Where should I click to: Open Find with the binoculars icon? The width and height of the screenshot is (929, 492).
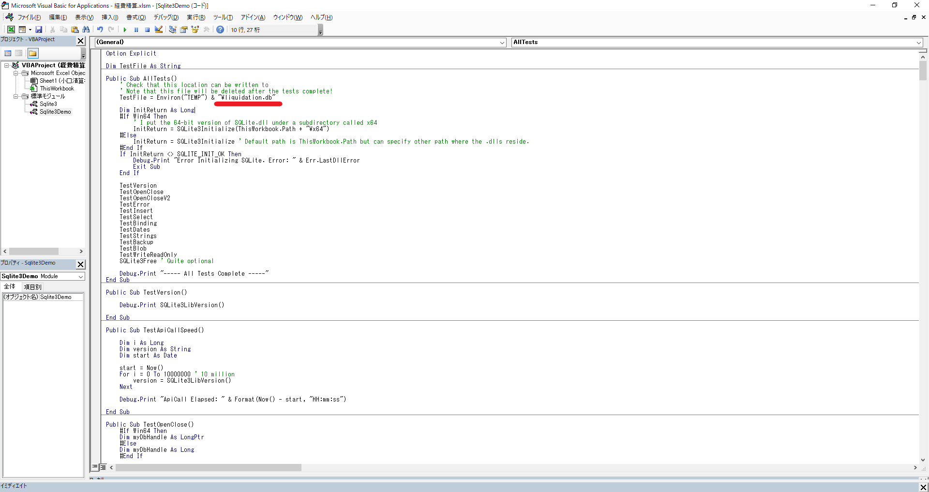(86, 30)
